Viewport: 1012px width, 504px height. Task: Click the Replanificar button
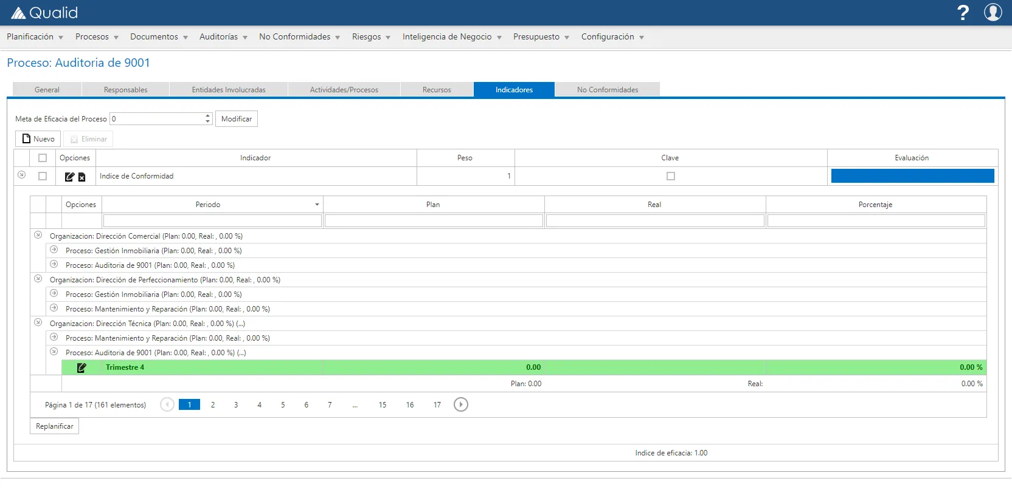(55, 426)
